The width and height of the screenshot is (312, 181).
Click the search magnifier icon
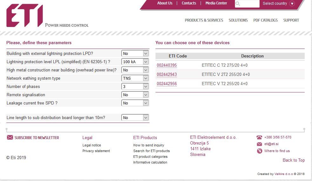point(238,4)
